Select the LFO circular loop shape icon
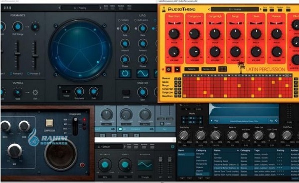This screenshot has height=183, width=299. pyautogui.click(x=125, y=73)
